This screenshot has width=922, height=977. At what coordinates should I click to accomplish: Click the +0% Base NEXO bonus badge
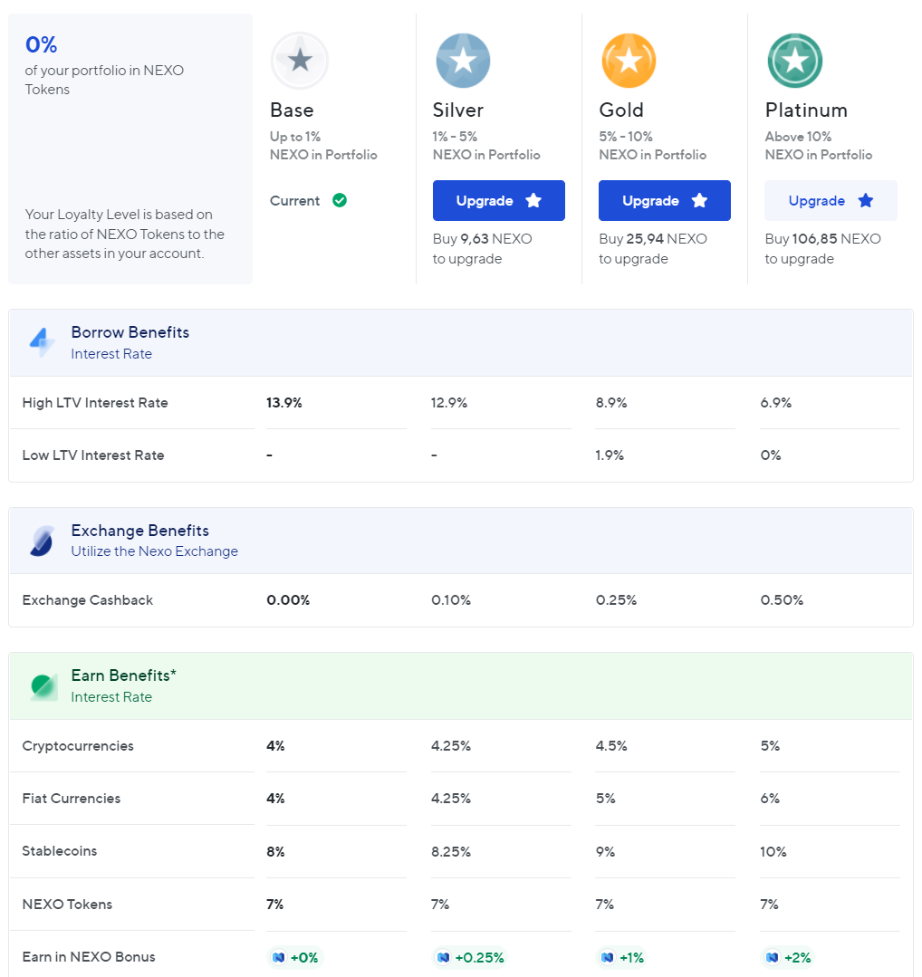[x=294, y=957]
